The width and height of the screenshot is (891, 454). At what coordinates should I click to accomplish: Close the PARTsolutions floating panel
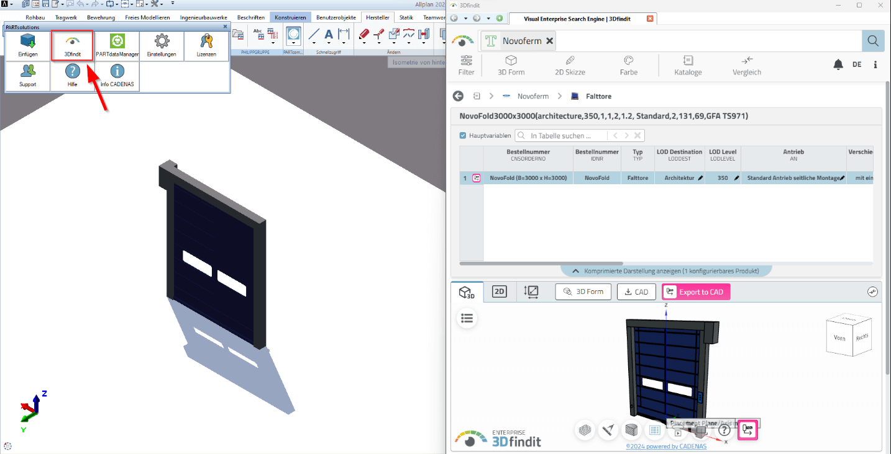[225, 27]
